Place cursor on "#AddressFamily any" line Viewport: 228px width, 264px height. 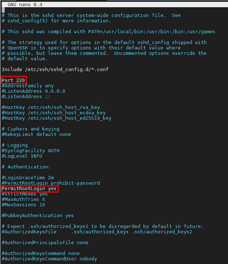28,86
